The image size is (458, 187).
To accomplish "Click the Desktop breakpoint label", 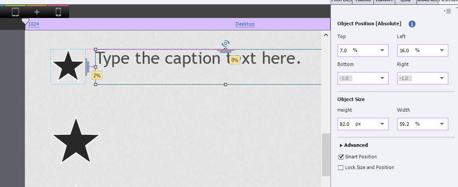I will [x=245, y=24].
